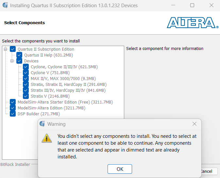Uncheck Quartus II Subscription Edition checkbox
Image resolution: width=220 pixels, height=178 pixels.
(13, 49)
